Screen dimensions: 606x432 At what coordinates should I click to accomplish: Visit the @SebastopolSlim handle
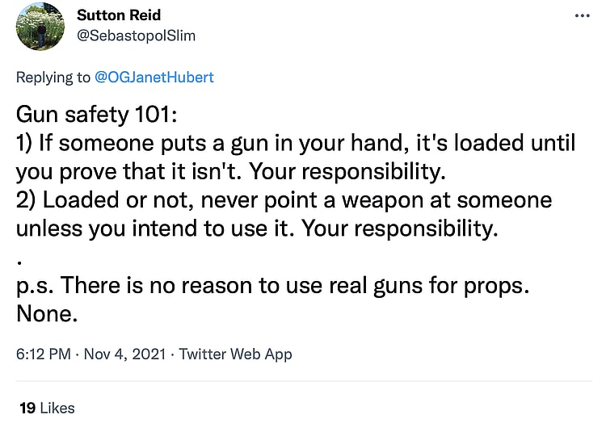pos(136,36)
